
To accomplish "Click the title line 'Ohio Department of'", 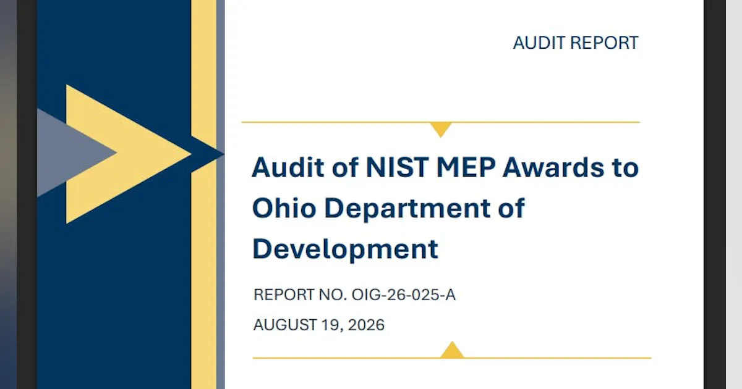I will tap(388, 209).
